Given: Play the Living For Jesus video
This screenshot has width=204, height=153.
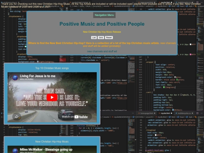Looking at the screenshot, I should (x=52, y=97).
